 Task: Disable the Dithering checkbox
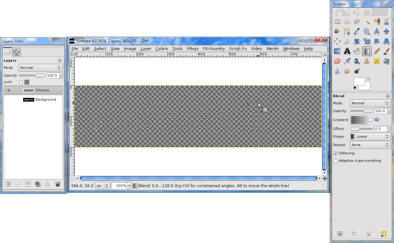335,153
